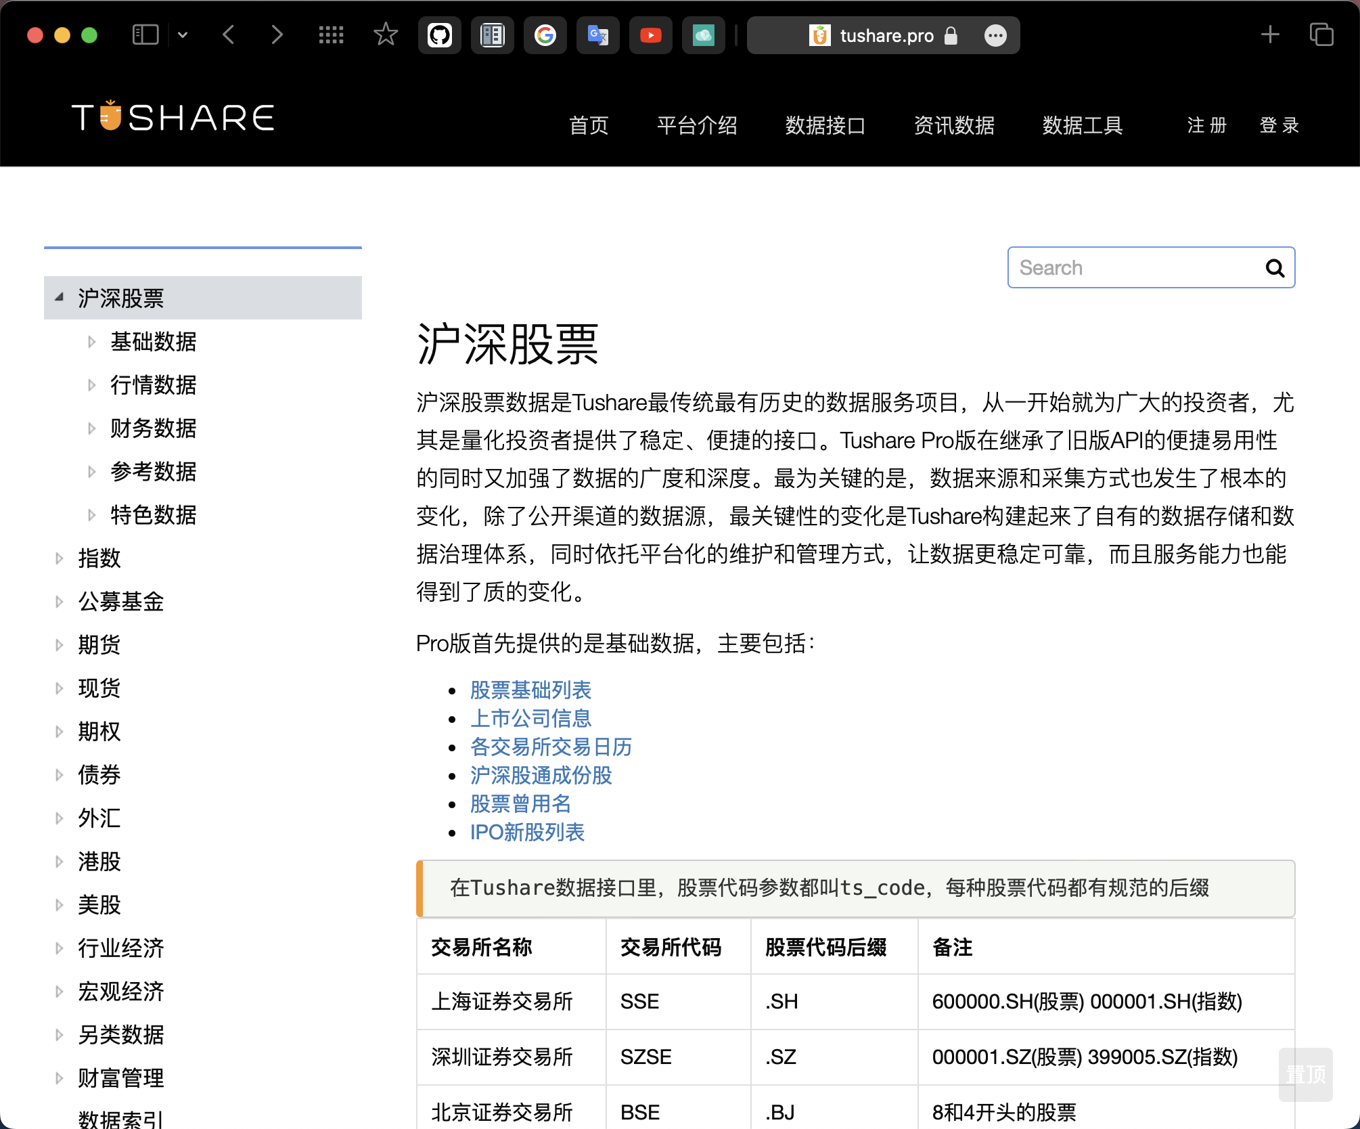Open the page options ellipsis button

(995, 35)
